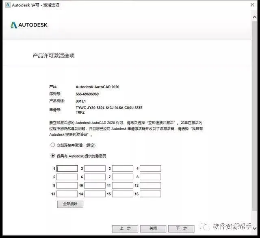This screenshot has width=260, height=238.
Task: Click activation code field 9
Action: tap(67, 186)
